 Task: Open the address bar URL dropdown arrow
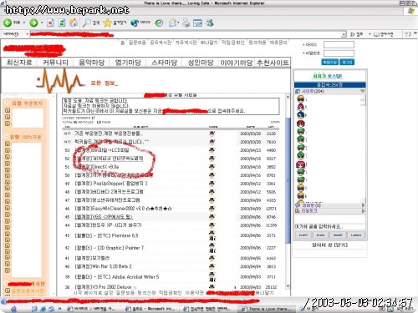coord(344,34)
